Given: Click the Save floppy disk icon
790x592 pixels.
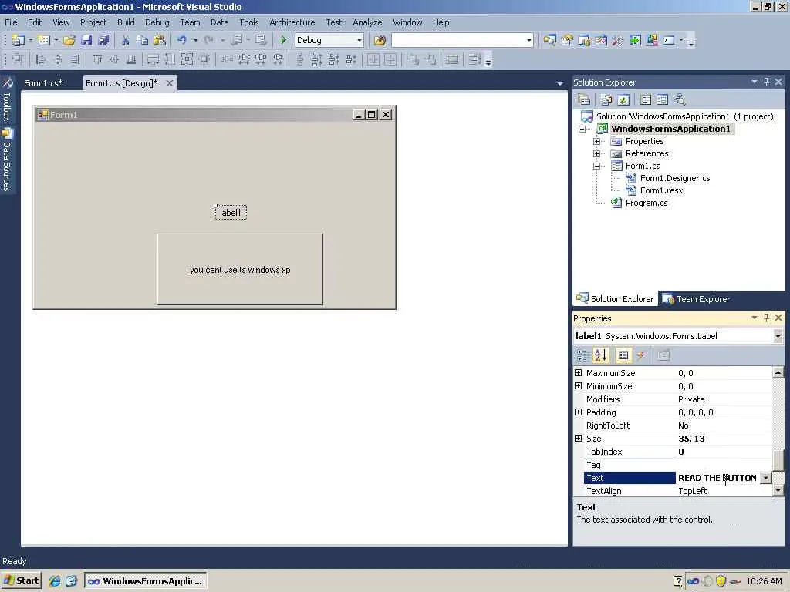Looking at the screenshot, I should (86, 40).
